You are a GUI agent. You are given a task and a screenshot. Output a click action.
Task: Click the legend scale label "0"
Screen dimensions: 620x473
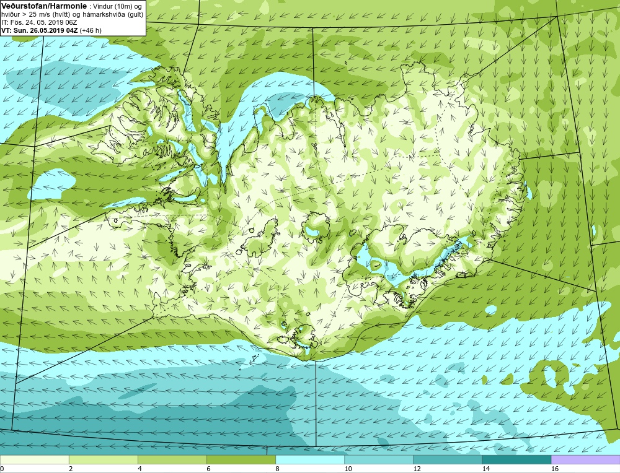click(2, 469)
